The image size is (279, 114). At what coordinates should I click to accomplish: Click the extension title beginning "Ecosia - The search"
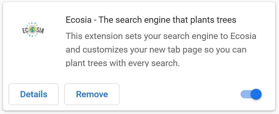pyautogui.click(x=151, y=20)
